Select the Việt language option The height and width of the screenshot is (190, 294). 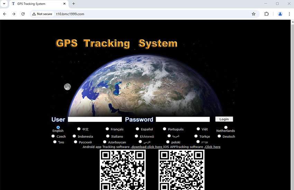[x=198, y=129]
